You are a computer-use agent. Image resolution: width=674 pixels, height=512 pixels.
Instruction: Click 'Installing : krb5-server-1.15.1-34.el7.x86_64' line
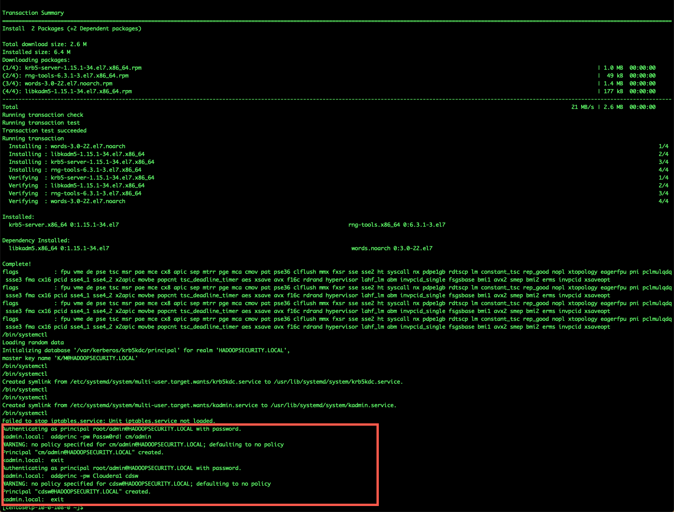point(81,162)
